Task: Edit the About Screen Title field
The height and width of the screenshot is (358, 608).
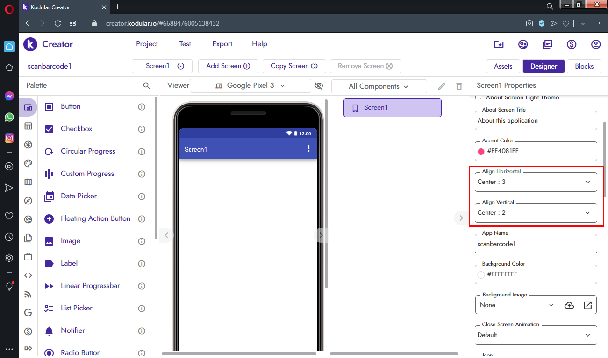Action: point(536,120)
